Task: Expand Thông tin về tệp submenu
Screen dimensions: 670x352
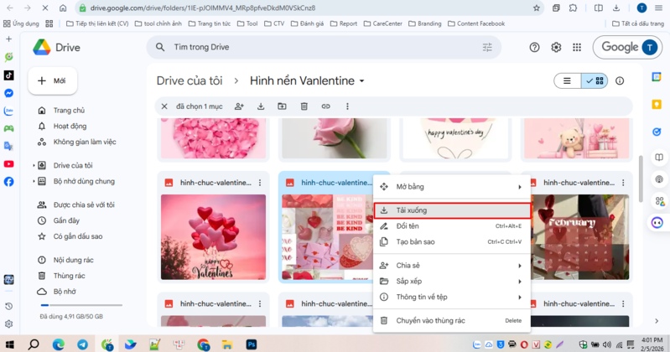Action: click(452, 297)
